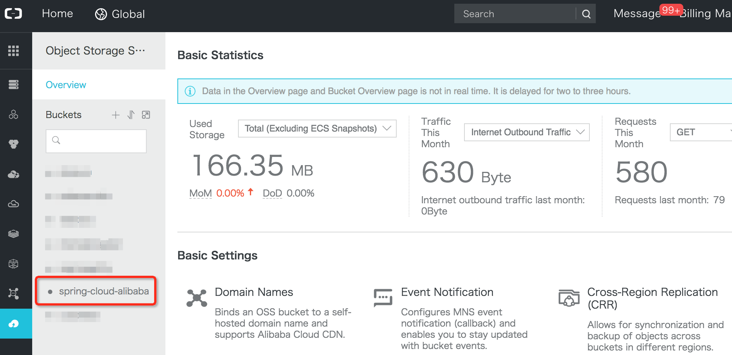This screenshot has height=355, width=732.
Task: Click the Basic Statistics heading
Action: (220, 55)
